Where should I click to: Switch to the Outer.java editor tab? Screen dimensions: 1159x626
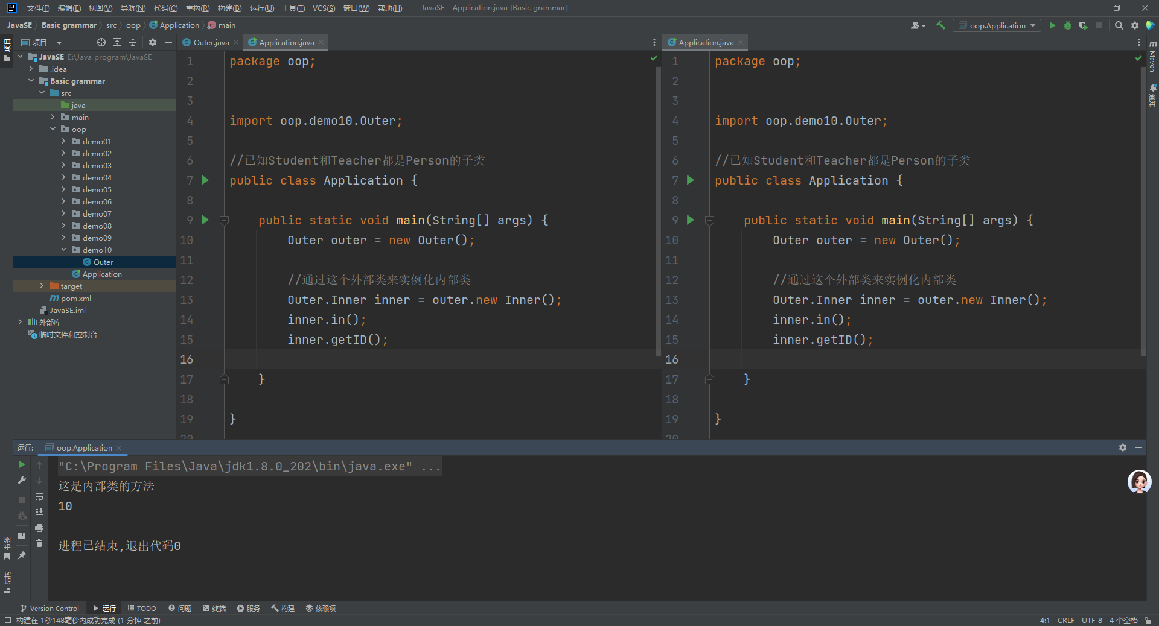[x=211, y=42]
